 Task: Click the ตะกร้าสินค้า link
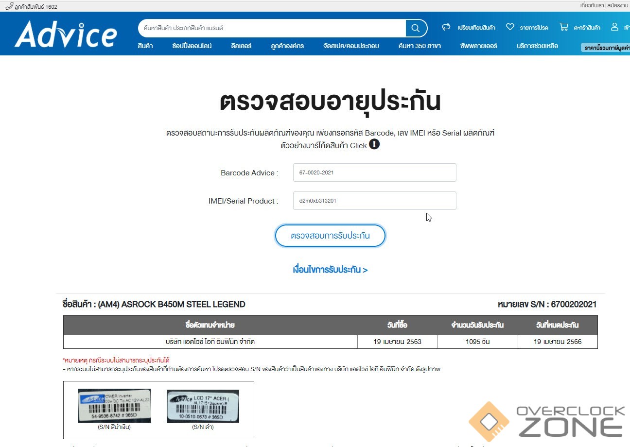[x=587, y=28]
